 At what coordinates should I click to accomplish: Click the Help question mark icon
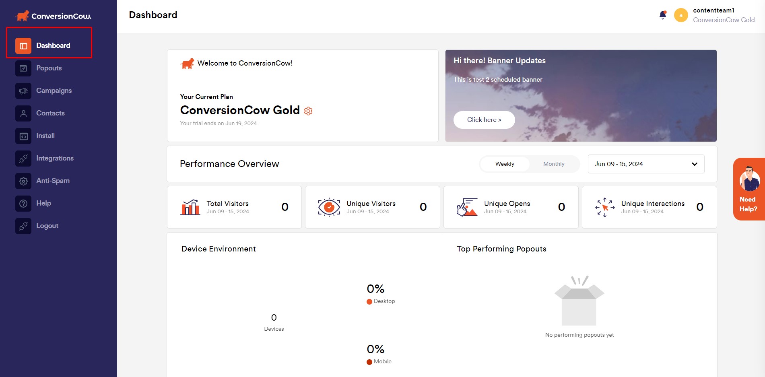tap(23, 204)
